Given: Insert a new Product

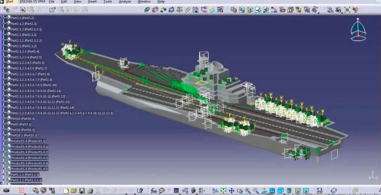Looking at the screenshot, I should click(242, 10).
